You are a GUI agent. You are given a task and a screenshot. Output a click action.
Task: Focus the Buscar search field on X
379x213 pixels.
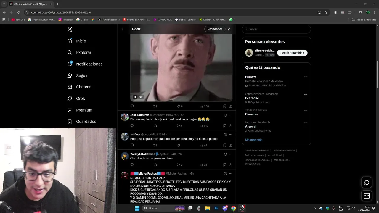tap(276, 29)
